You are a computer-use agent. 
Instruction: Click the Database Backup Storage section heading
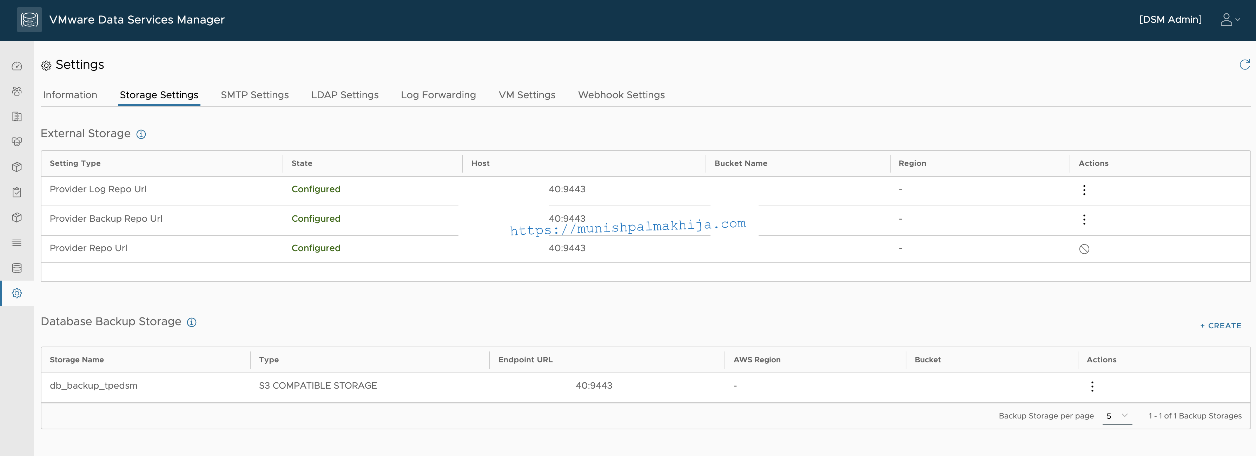[111, 322]
